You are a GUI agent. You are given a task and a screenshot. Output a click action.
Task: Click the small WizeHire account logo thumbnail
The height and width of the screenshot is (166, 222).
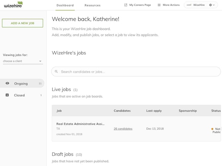click(189, 5)
